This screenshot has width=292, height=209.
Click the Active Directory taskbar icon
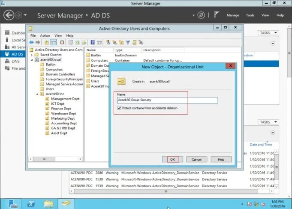click(66, 203)
